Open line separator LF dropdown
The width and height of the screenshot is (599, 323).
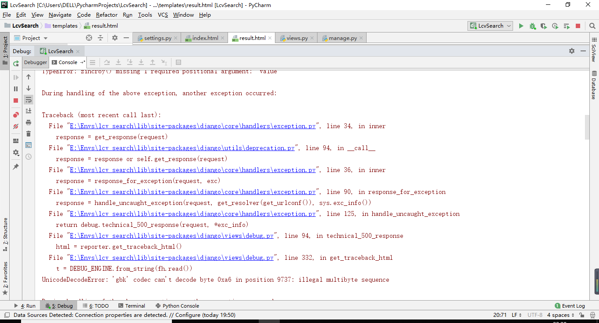click(517, 315)
